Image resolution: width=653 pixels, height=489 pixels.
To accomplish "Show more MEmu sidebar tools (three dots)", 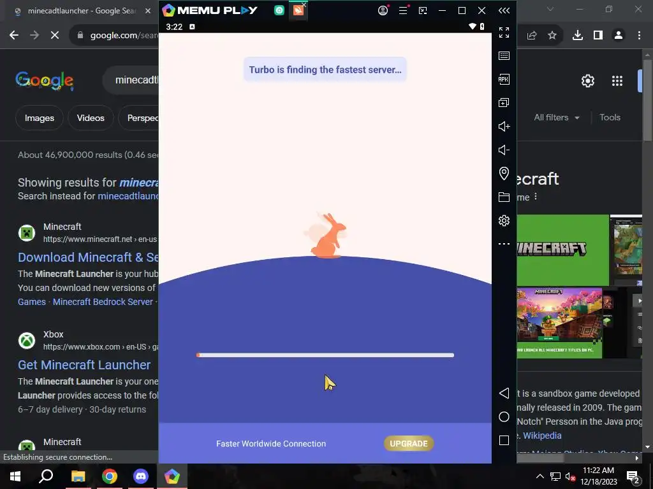I will coord(504,244).
